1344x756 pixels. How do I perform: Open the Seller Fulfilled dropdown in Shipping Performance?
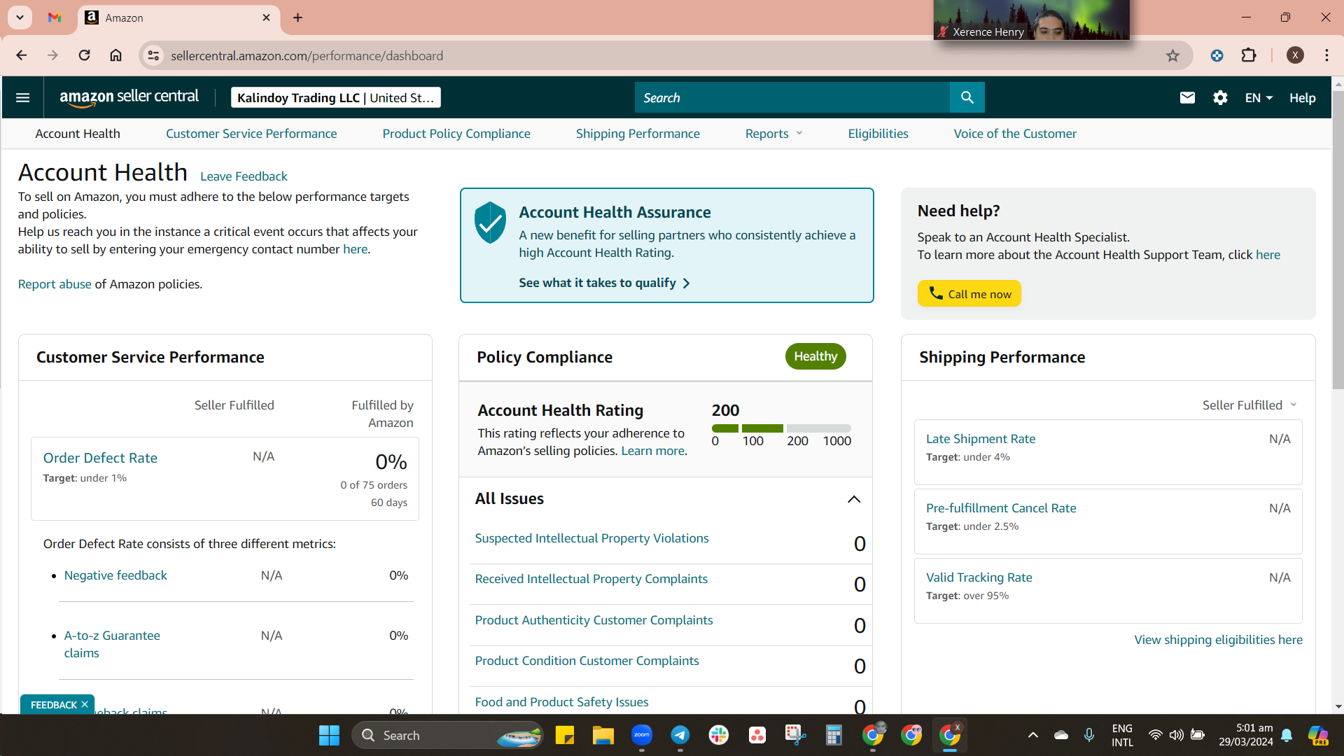tap(1249, 405)
